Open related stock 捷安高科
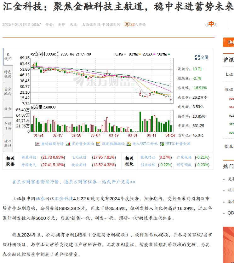The image size is (234, 263). point(79,165)
